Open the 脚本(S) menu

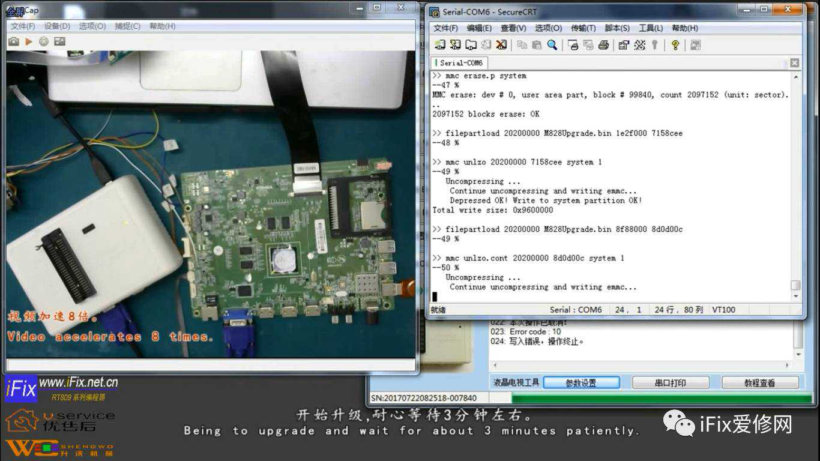pyautogui.click(x=617, y=28)
